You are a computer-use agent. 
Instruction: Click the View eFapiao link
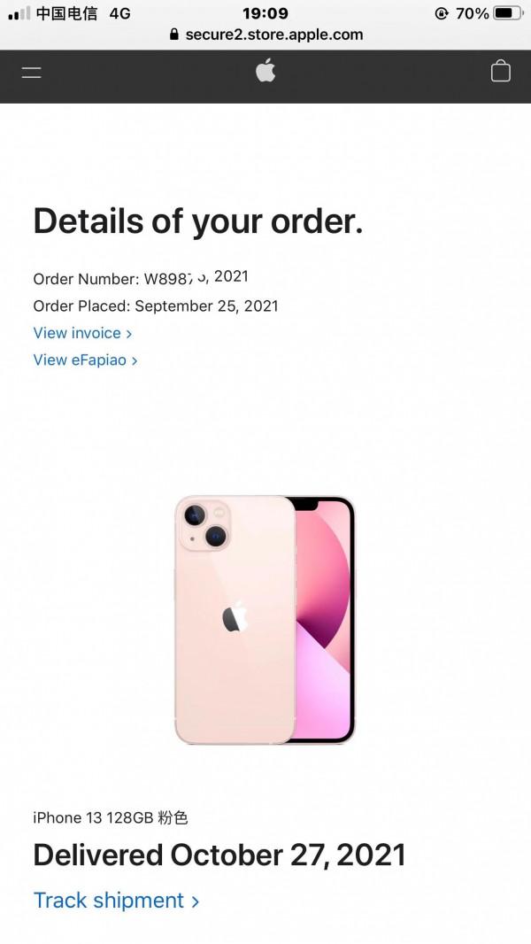pyautogui.click(x=85, y=360)
